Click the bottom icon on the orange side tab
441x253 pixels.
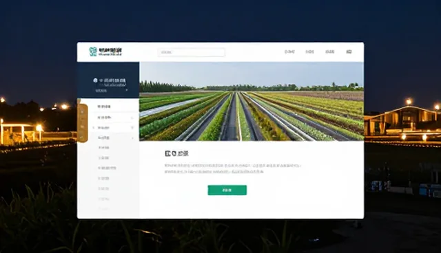coord(82,137)
